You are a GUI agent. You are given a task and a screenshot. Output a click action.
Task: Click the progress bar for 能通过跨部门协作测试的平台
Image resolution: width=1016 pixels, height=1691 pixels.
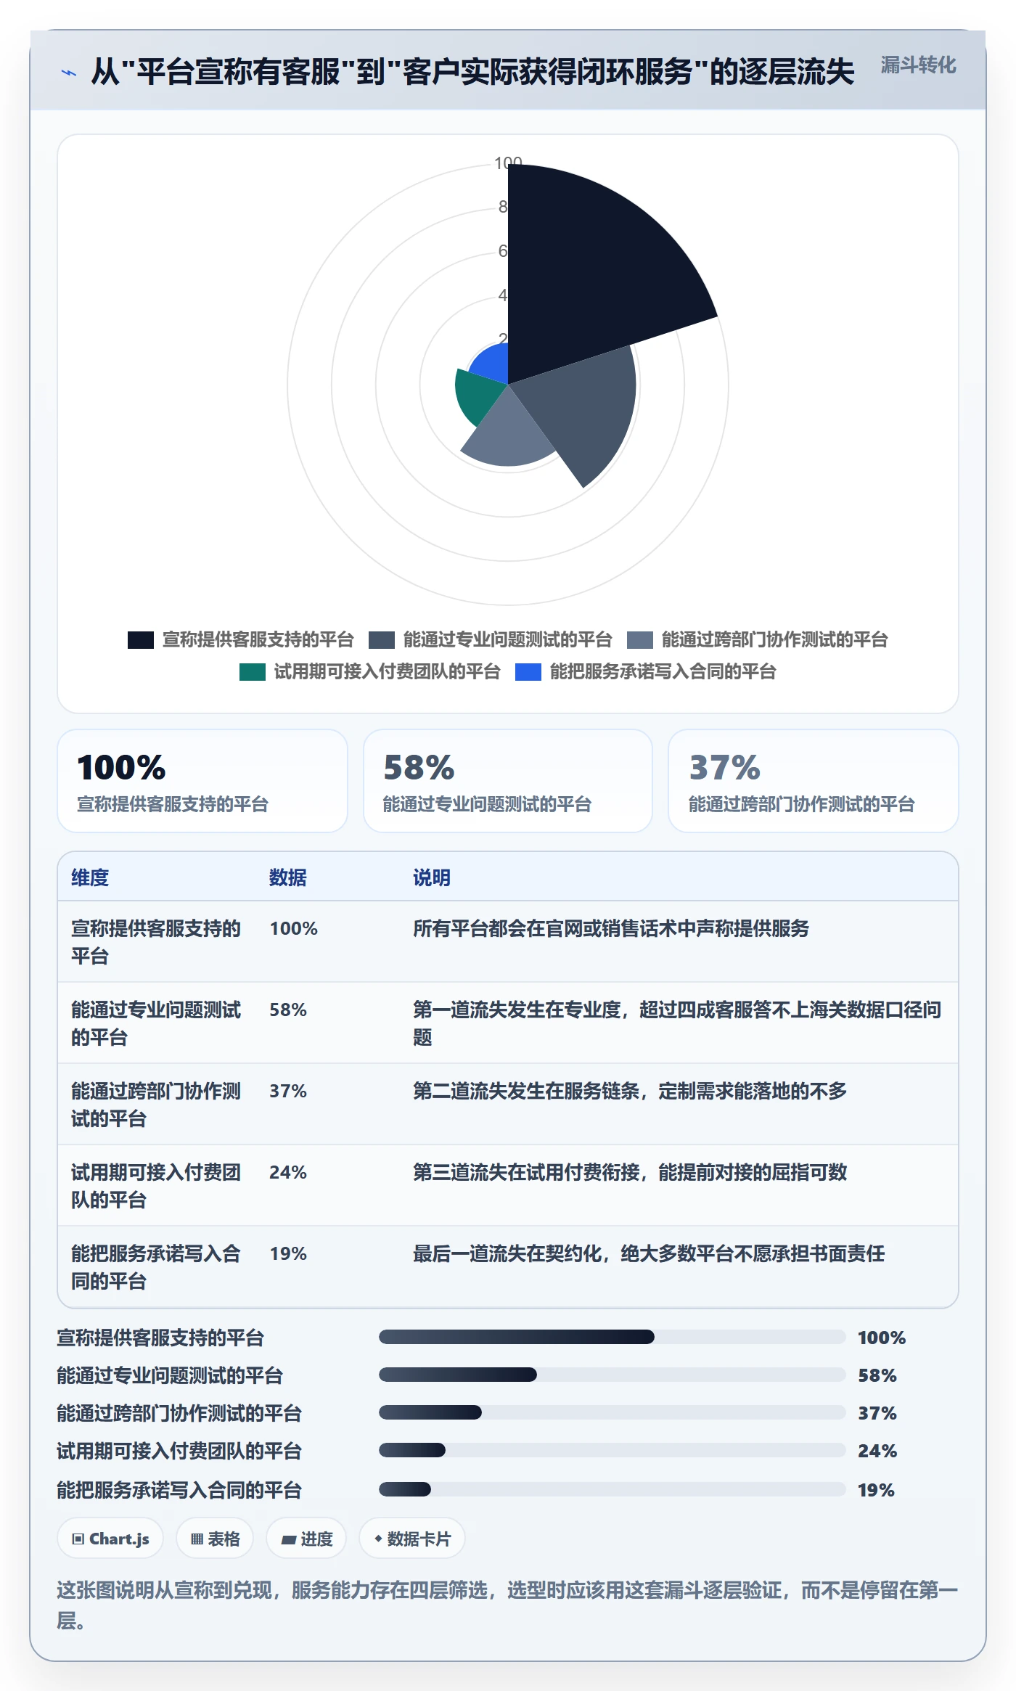[613, 1412]
